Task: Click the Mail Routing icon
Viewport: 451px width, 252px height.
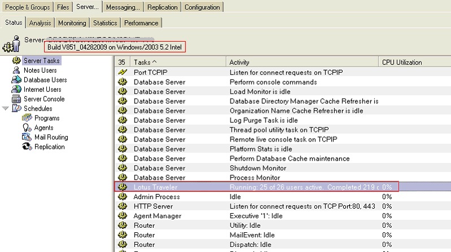Action: (27, 137)
